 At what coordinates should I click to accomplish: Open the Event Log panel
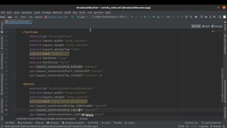coord(191,123)
